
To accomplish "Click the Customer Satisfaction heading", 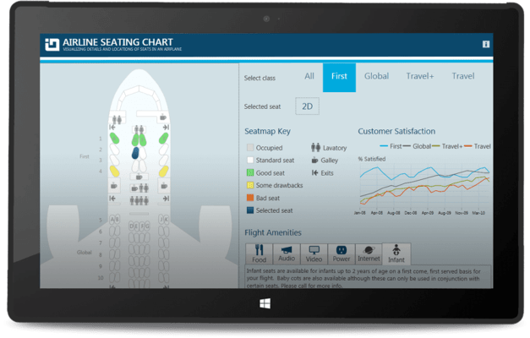I will coord(396,131).
